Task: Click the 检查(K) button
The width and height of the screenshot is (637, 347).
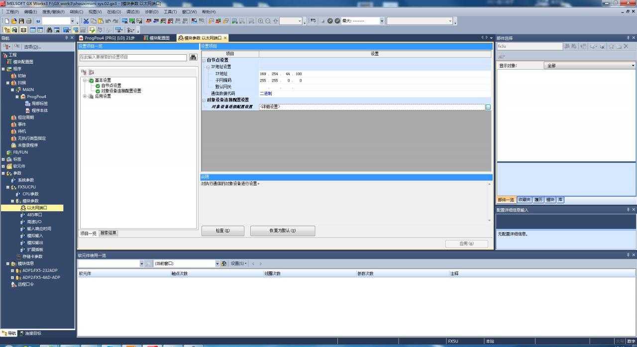Action: tap(223, 231)
